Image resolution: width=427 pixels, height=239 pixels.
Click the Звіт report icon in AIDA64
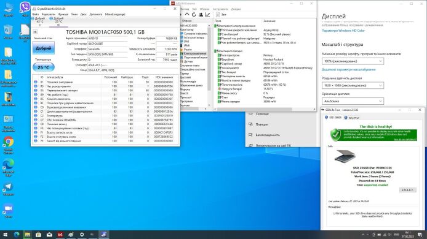pyautogui.click(x=221, y=15)
